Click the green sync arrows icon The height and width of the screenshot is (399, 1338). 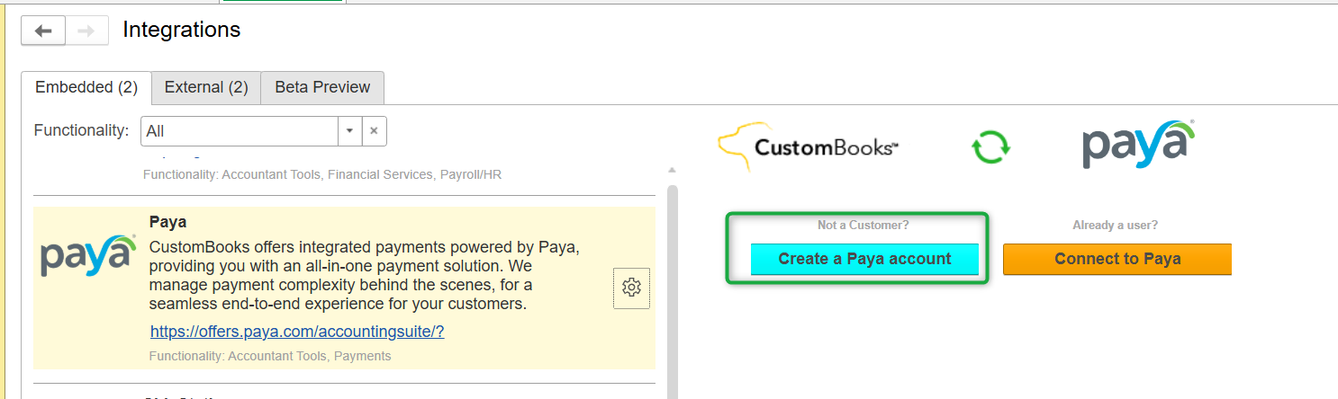(x=990, y=147)
